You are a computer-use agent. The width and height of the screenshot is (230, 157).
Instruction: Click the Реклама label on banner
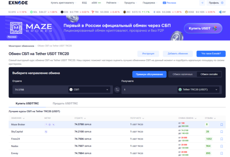tap(12, 37)
